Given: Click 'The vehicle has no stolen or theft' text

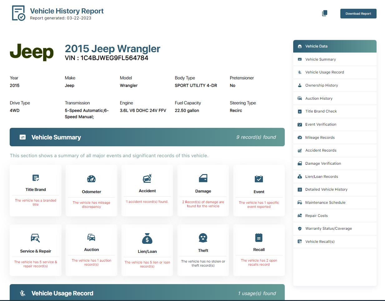Looking at the screenshot, I should tap(203, 263).
